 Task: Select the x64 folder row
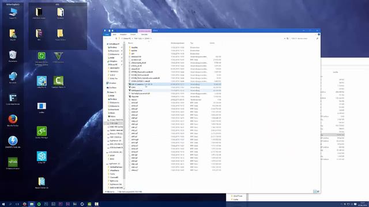[x=175, y=53]
